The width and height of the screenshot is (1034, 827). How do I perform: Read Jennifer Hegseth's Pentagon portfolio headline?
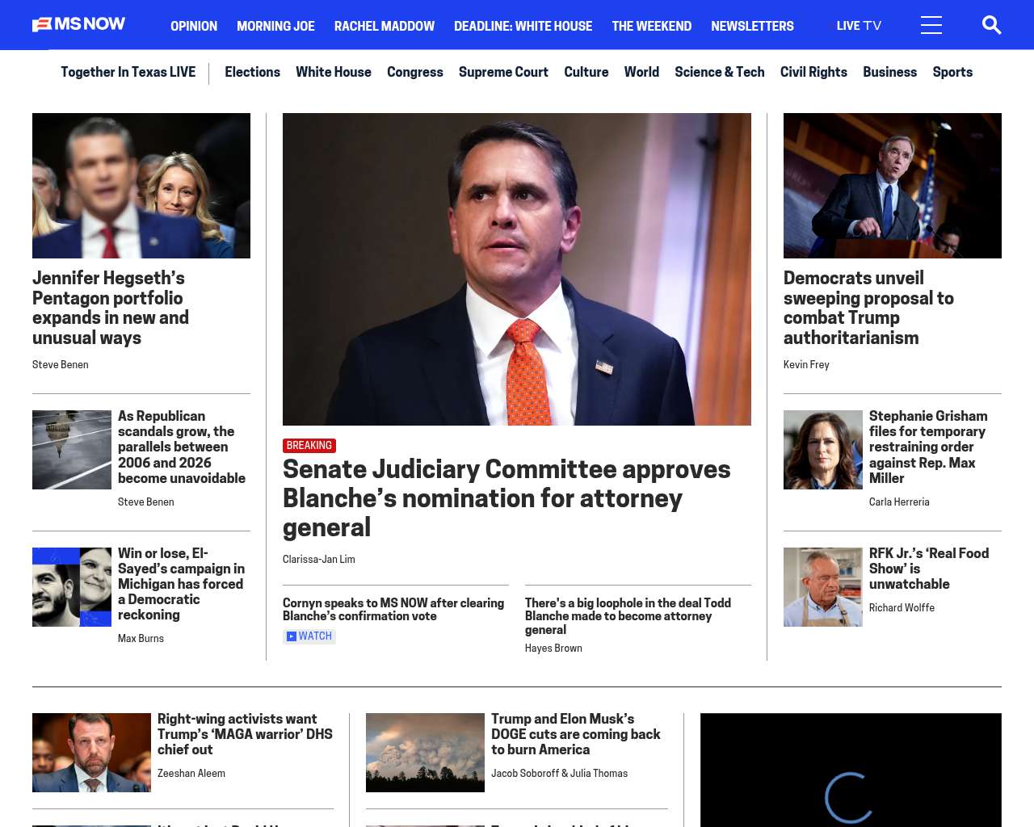[x=111, y=308]
